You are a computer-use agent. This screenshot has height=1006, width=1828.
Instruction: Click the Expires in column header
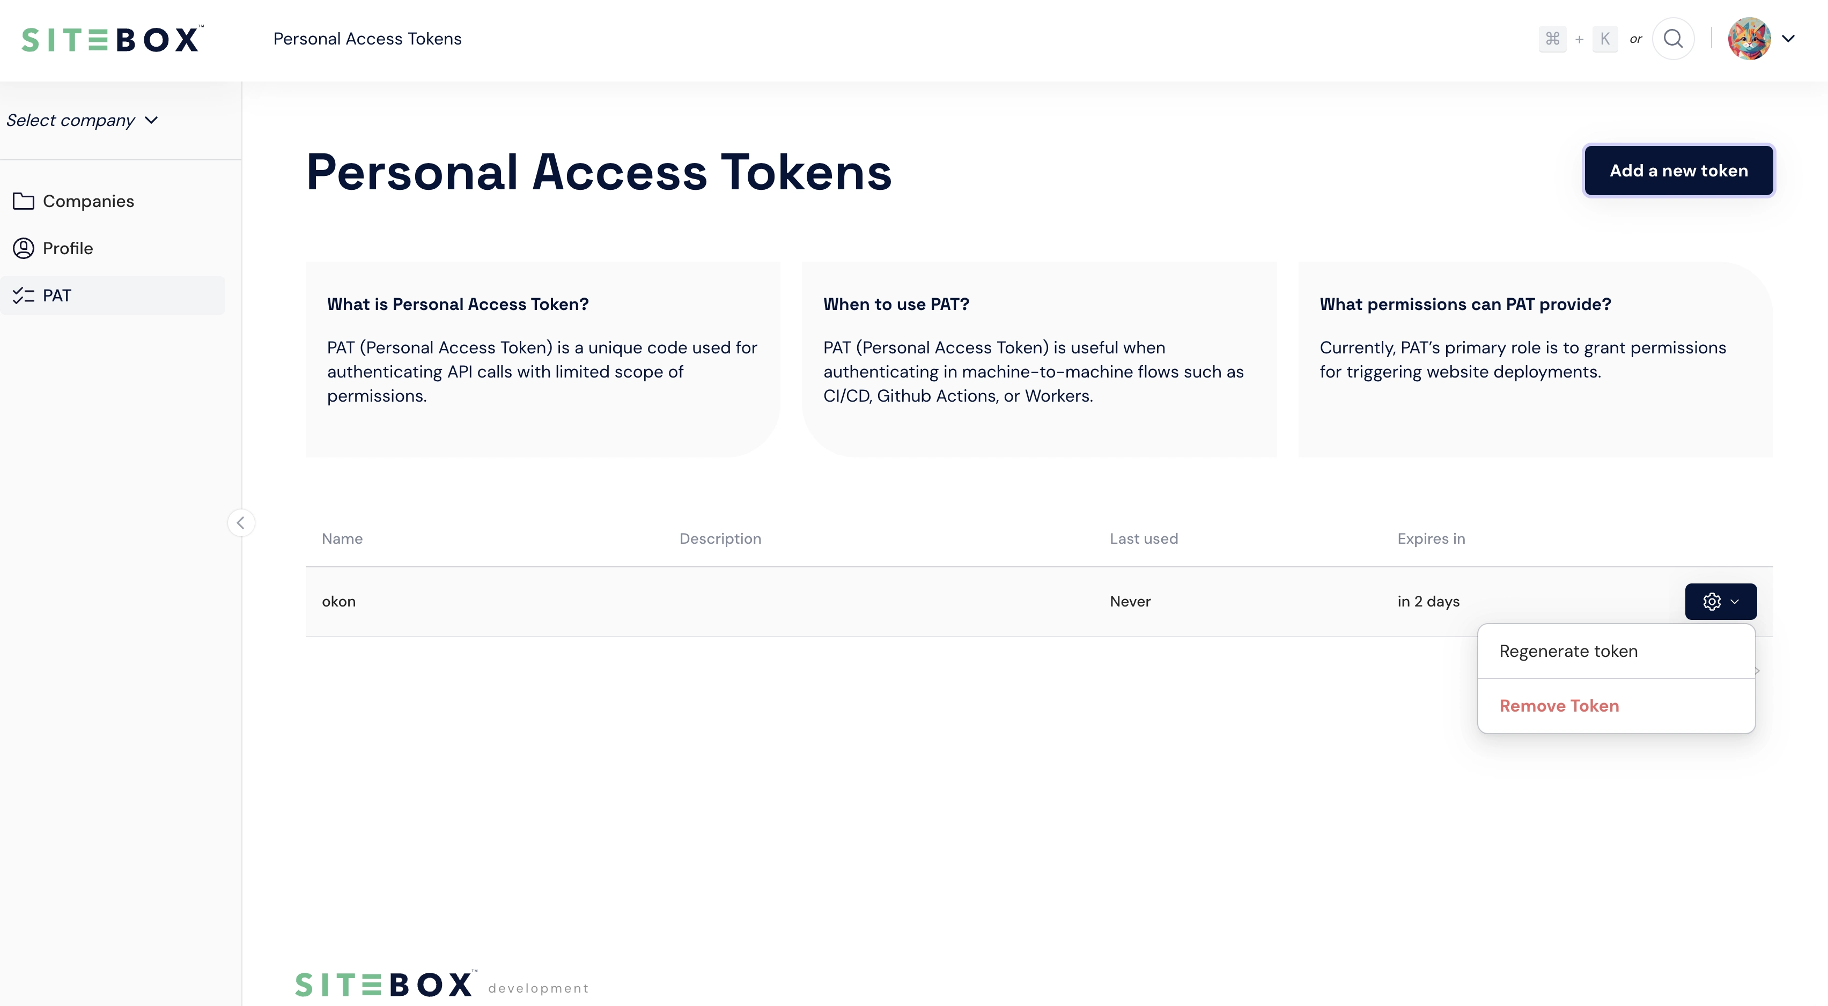(x=1432, y=539)
